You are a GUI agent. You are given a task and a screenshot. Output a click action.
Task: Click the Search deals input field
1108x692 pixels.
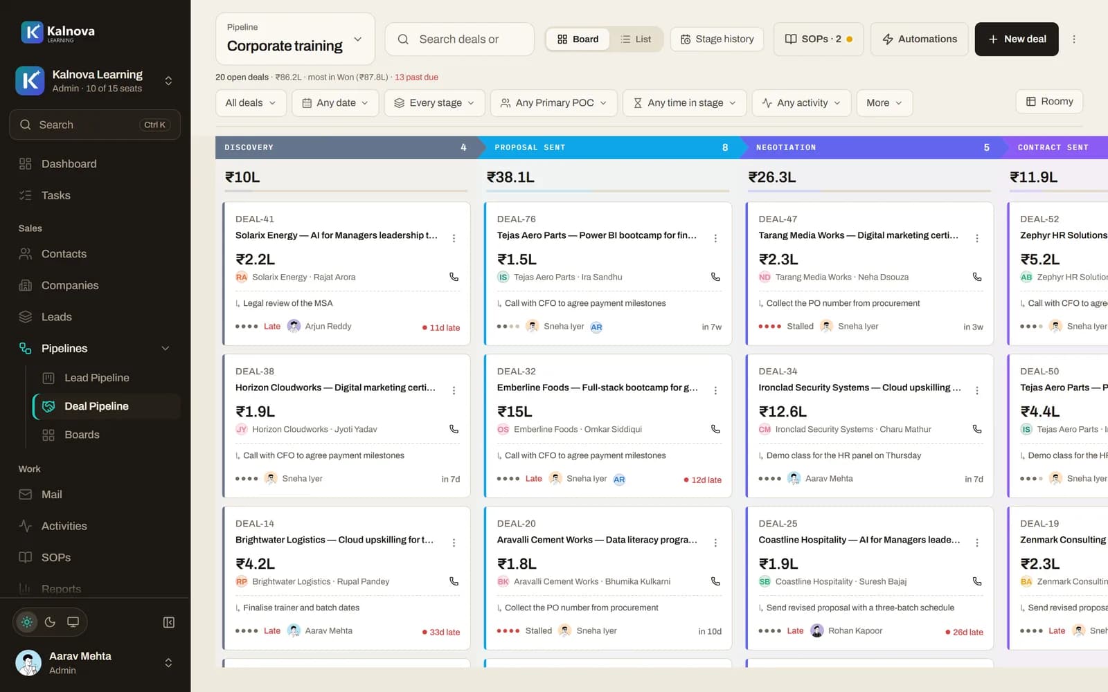click(460, 39)
